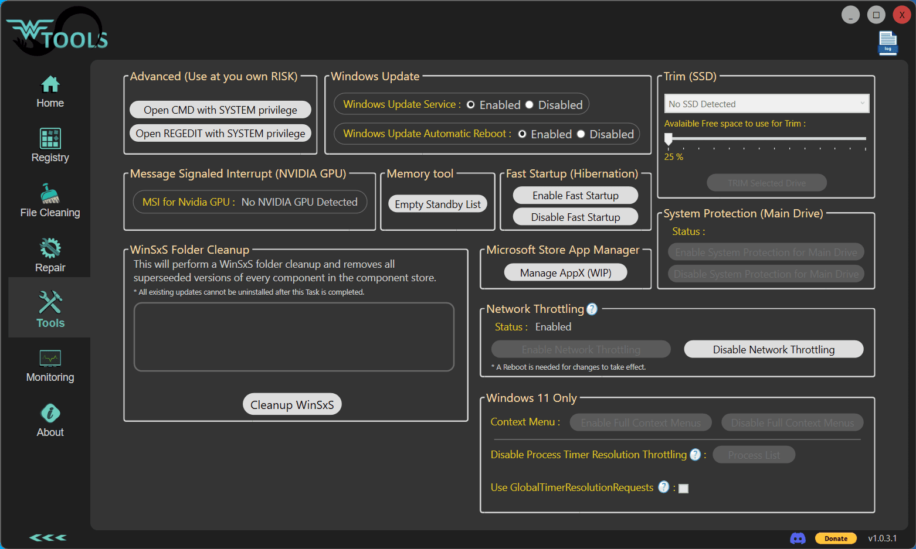Show Network Throttling help icon
Viewport: 916px width, 549px height.
592,309
